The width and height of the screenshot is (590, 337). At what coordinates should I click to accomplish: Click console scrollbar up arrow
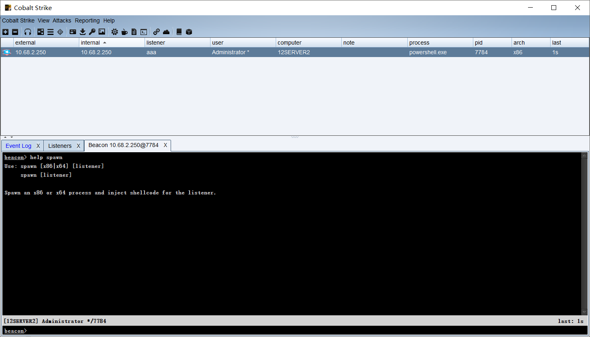[584, 155]
